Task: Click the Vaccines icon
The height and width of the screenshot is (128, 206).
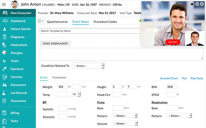Action: [x=4, y=77]
